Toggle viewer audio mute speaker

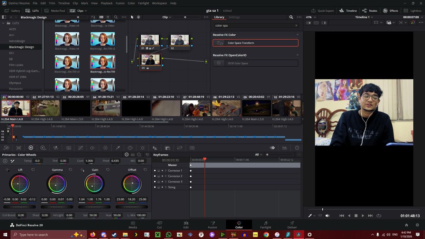pyautogui.click(x=327, y=216)
